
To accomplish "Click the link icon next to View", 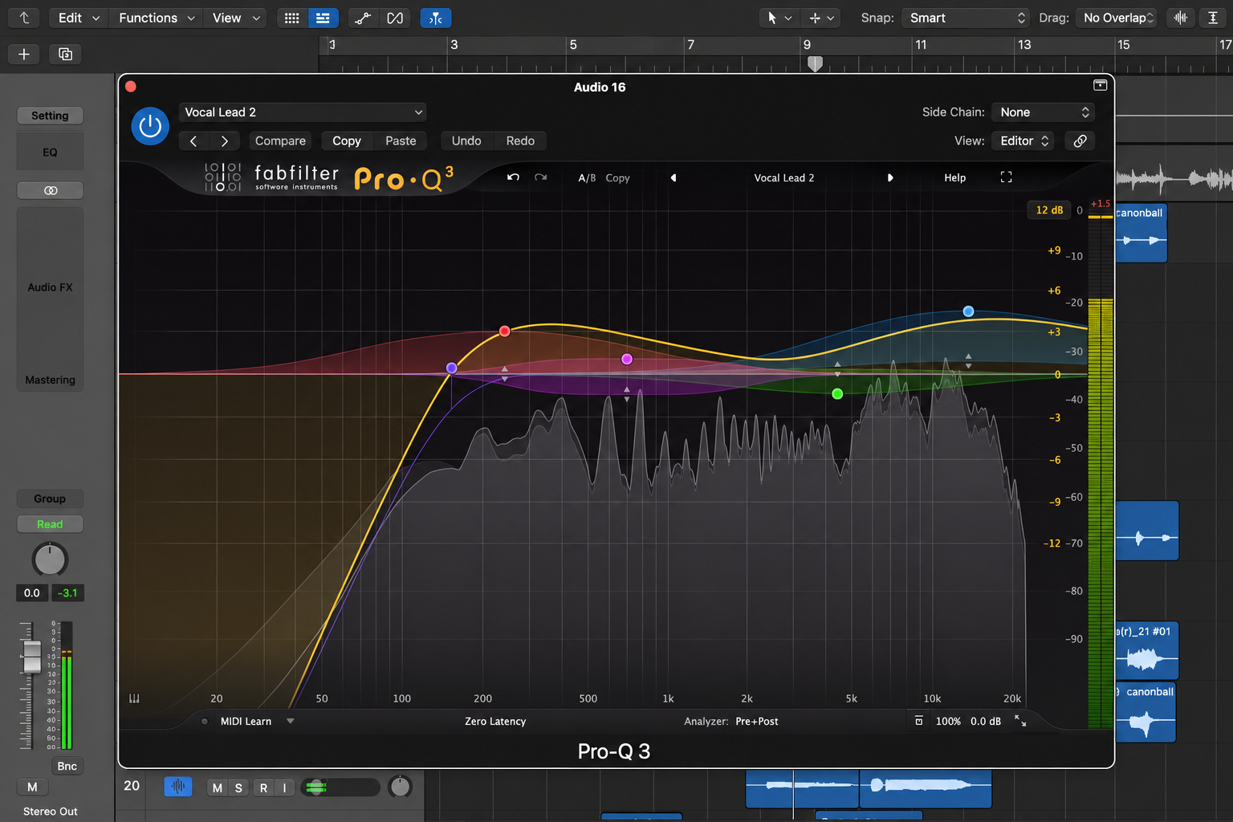I will click(1080, 140).
